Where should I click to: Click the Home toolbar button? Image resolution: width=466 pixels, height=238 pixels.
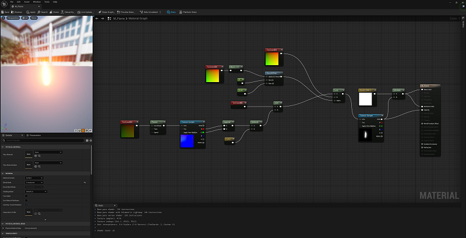[54, 12]
